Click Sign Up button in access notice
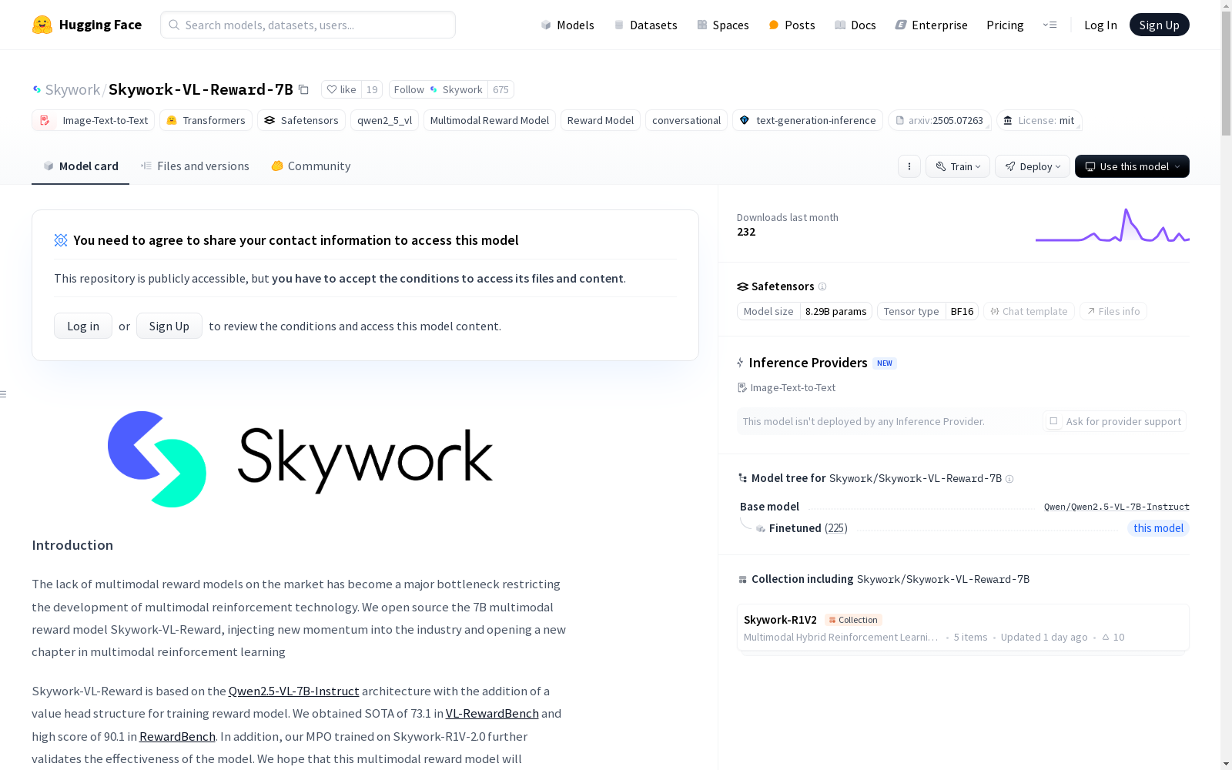 [169, 326]
